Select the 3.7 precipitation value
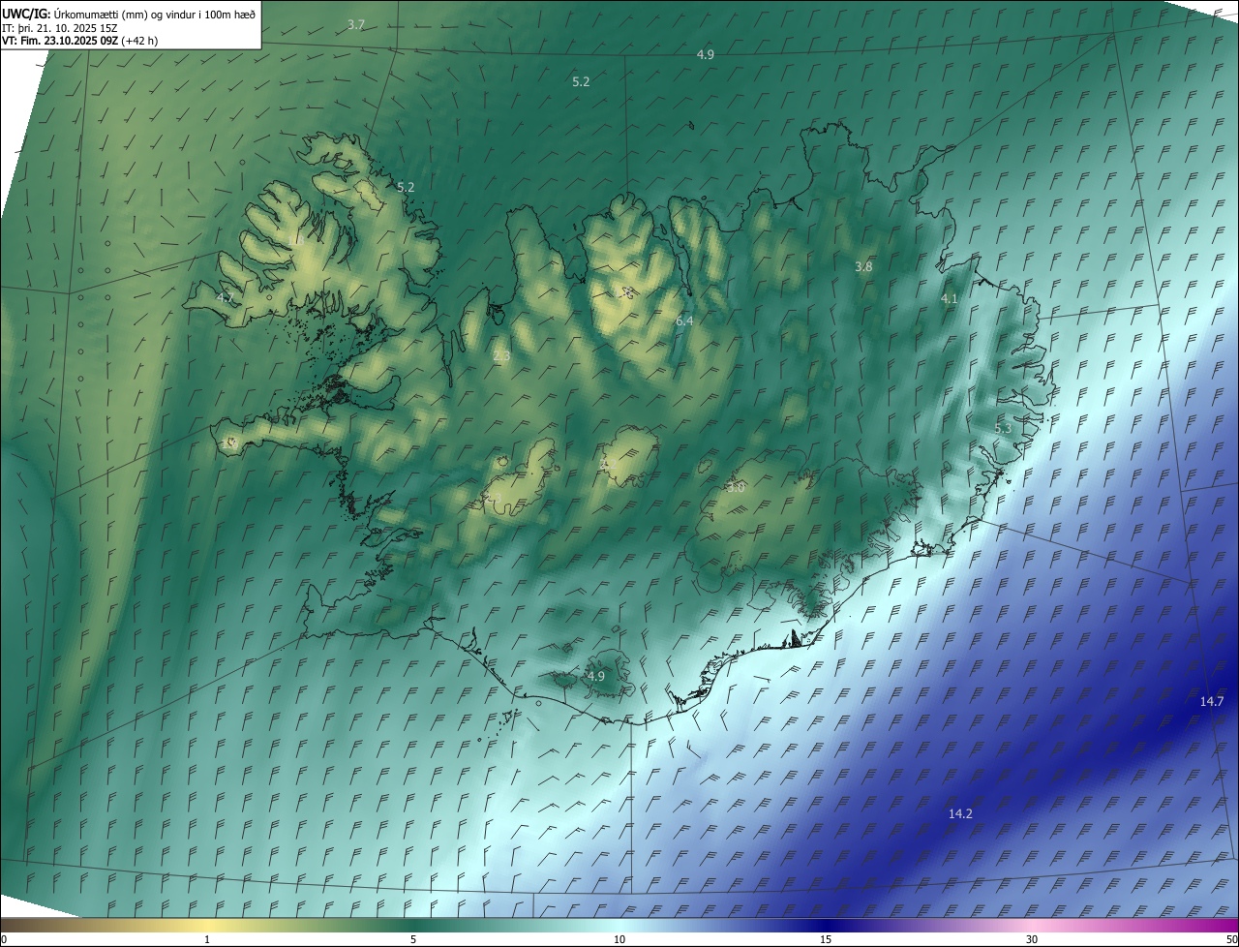The image size is (1239, 947). 356,24
